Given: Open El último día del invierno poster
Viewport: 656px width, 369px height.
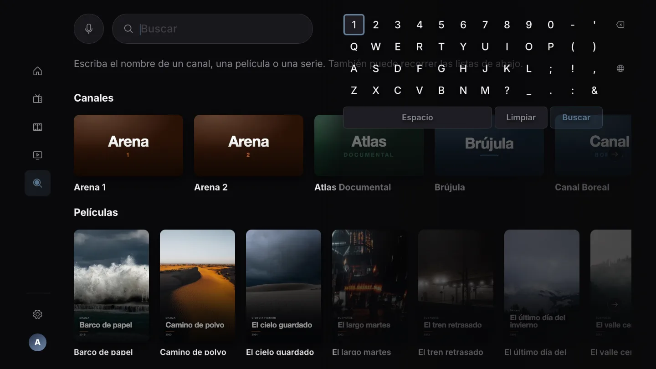Looking at the screenshot, I should (542, 286).
